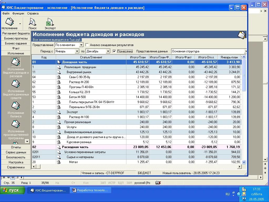Viewport: 269px width, 202px height.
Task: Click the icon beside Условно-переменные затраты
Action: tap(59, 152)
